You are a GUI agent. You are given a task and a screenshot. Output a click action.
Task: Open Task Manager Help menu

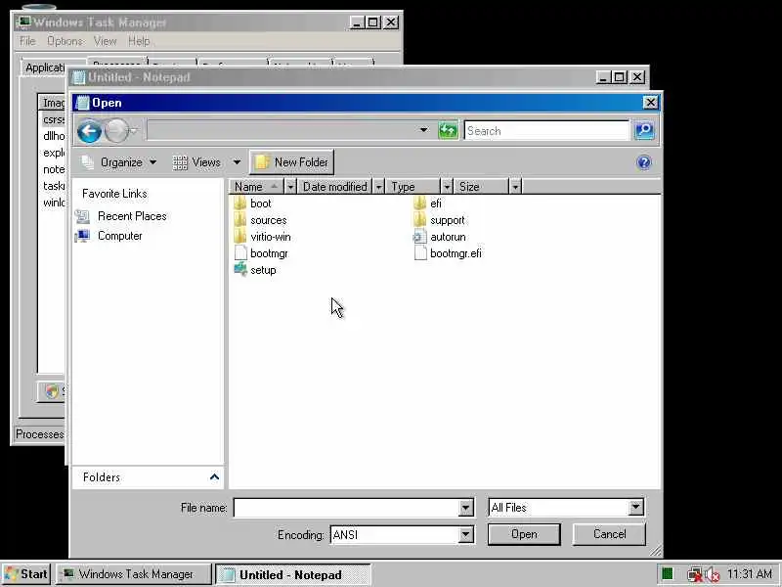pyautogui.click(x=139, y=41)
